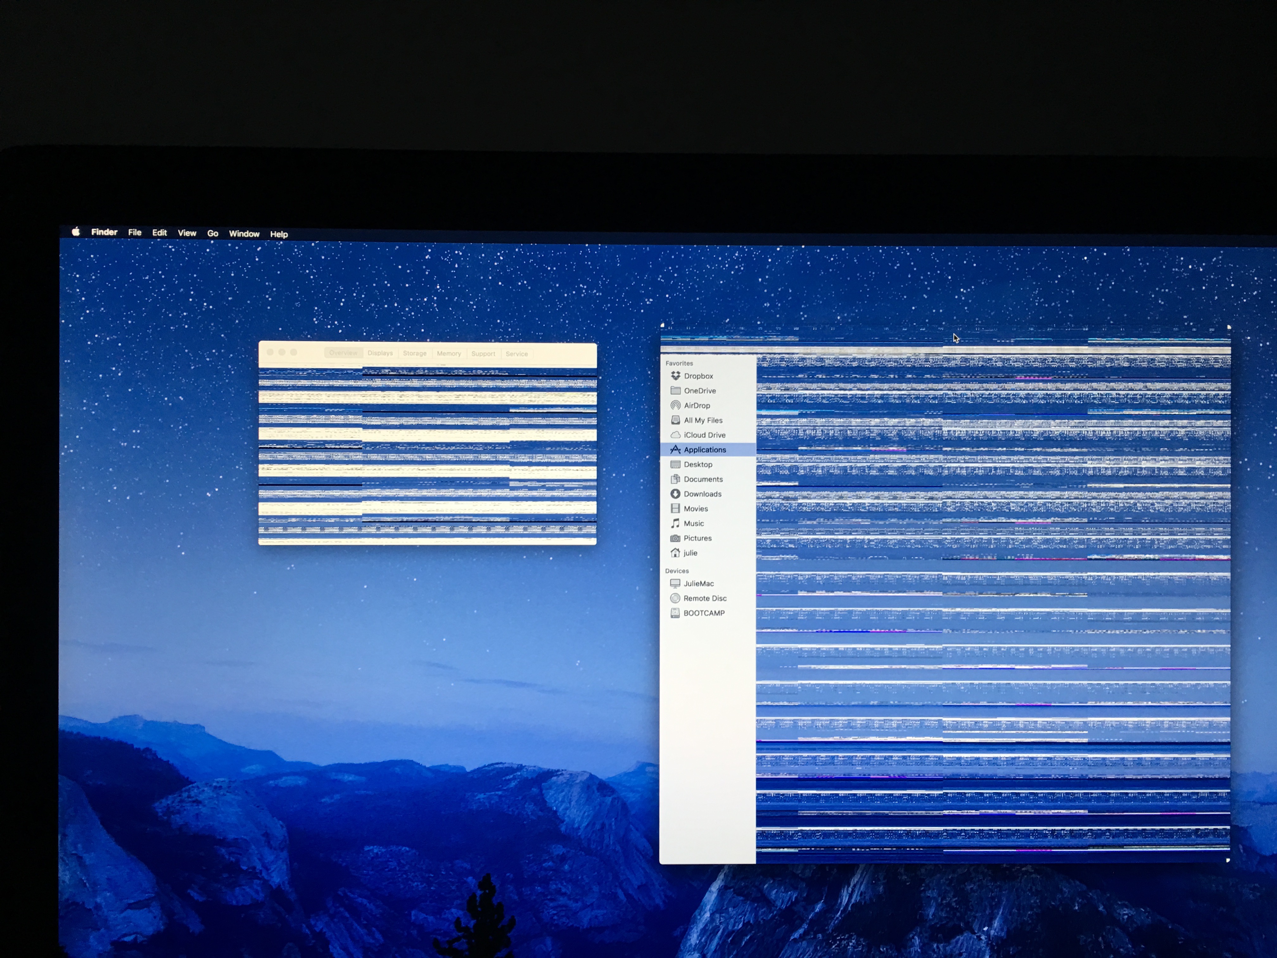Select Music label in sidebar
This screenshot has height=958, width=1277.
pos(694,523)
